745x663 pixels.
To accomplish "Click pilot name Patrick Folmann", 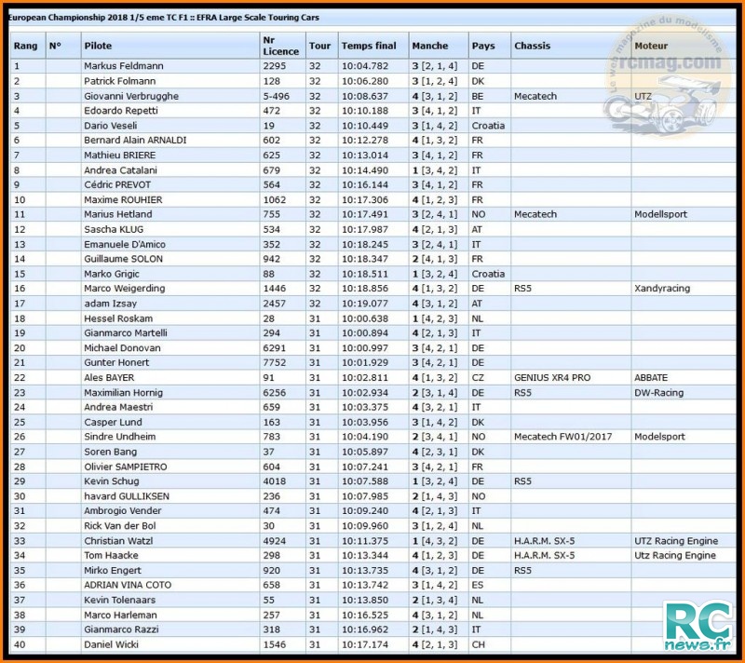I will 120,81.
